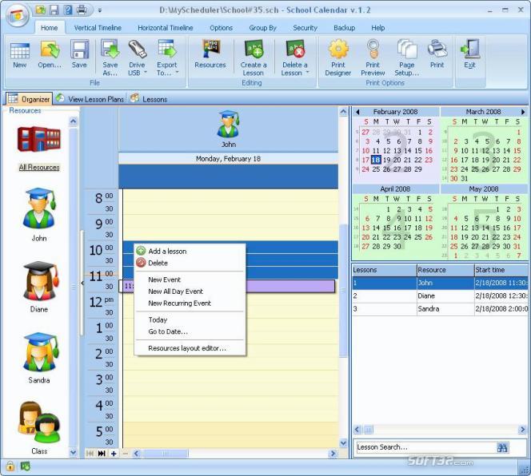Open a file with the Open… icon
The image size is (531, 476).
(x=50, y=50)
